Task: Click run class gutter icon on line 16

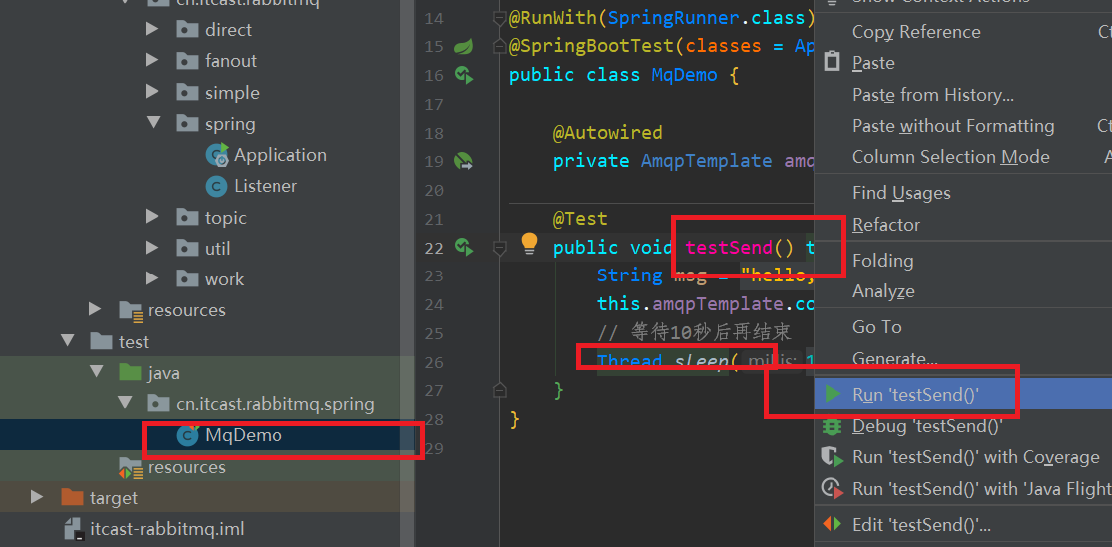Action: click(x=464, y=75)
